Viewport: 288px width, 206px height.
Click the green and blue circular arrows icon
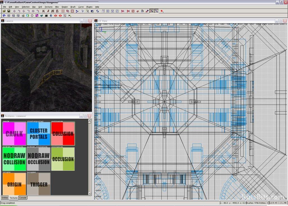[x=28, y=16]
